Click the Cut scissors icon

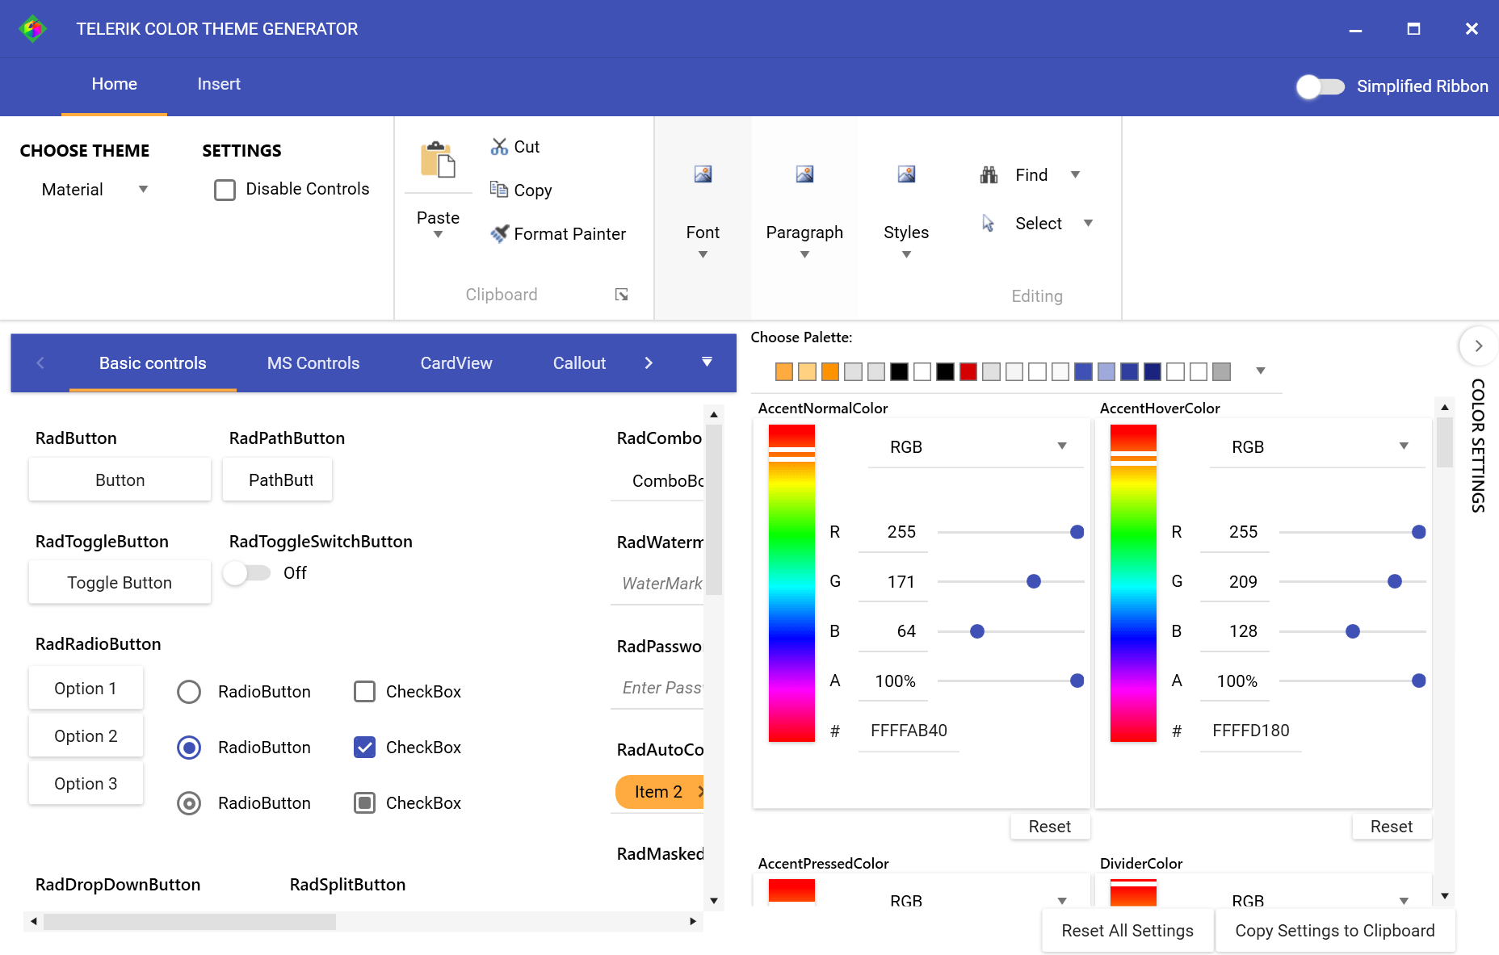[499, 147]
